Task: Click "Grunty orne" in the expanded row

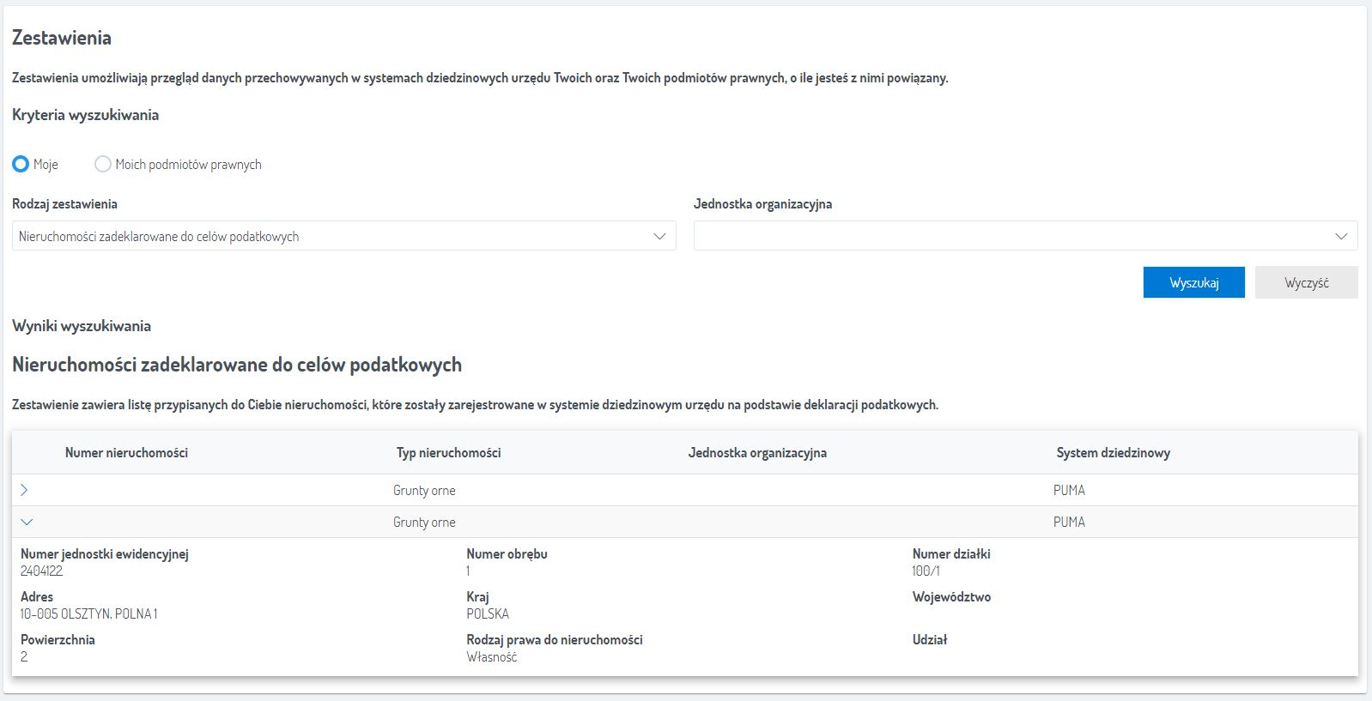Action: click(424, 523)
